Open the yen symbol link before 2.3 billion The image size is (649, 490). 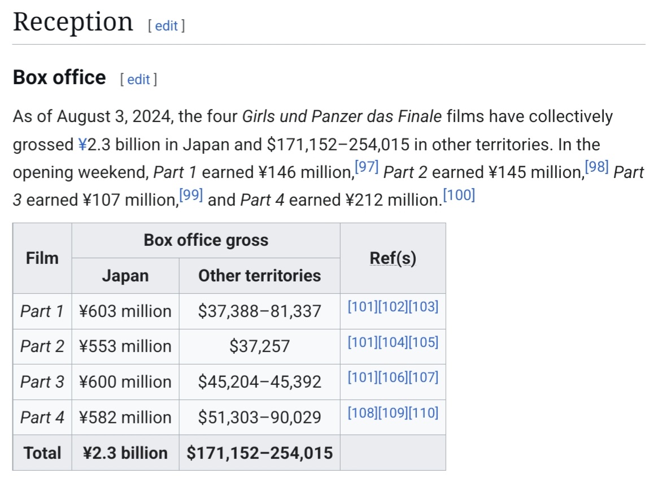[82, 145]
